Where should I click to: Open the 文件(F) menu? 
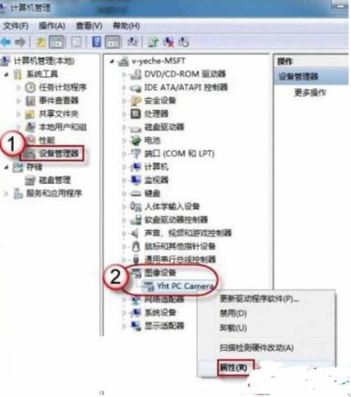point(16,26)
